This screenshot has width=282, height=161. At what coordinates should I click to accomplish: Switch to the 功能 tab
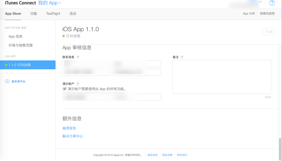coord(33,14)
